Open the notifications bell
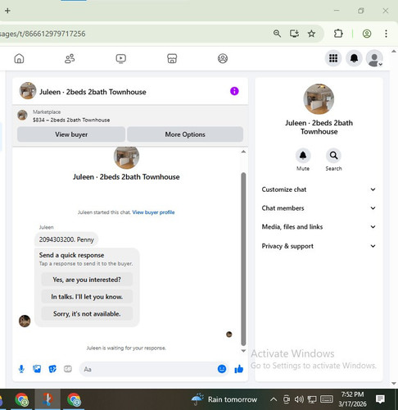 point(354,58)
